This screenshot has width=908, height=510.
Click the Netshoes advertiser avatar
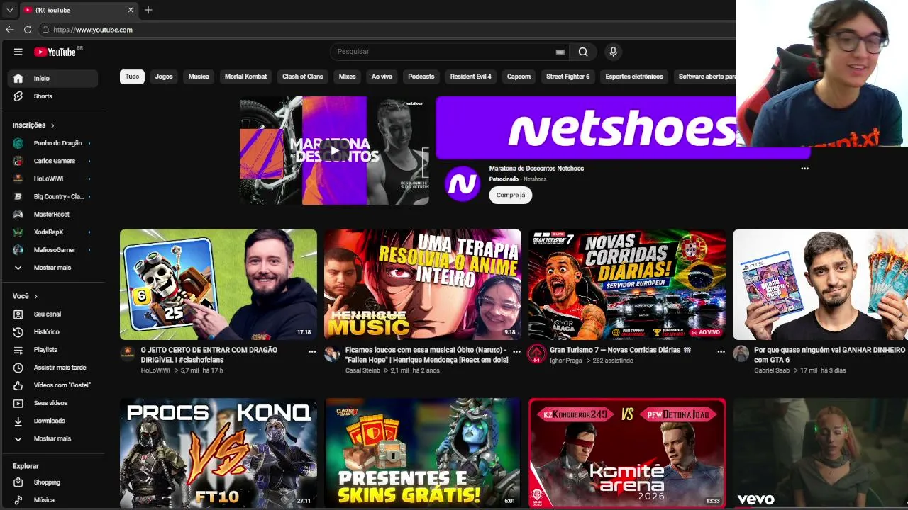[463, 183]
